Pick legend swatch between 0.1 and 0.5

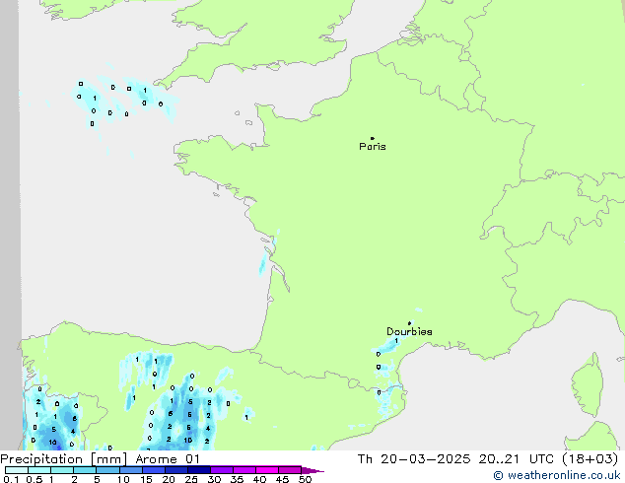pos(17,470)
